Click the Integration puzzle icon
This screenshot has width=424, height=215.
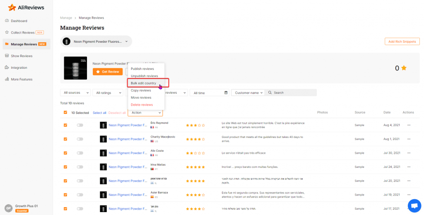7,68
